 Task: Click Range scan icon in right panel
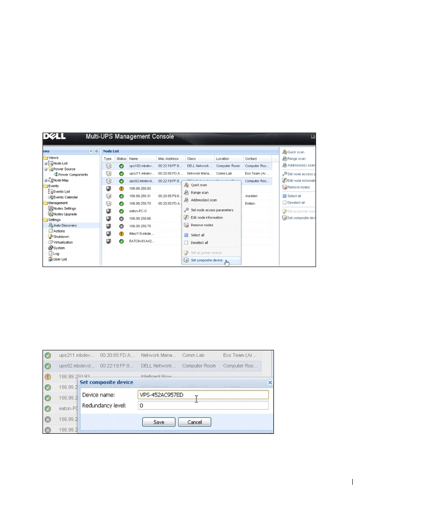[x=285, y=158]
